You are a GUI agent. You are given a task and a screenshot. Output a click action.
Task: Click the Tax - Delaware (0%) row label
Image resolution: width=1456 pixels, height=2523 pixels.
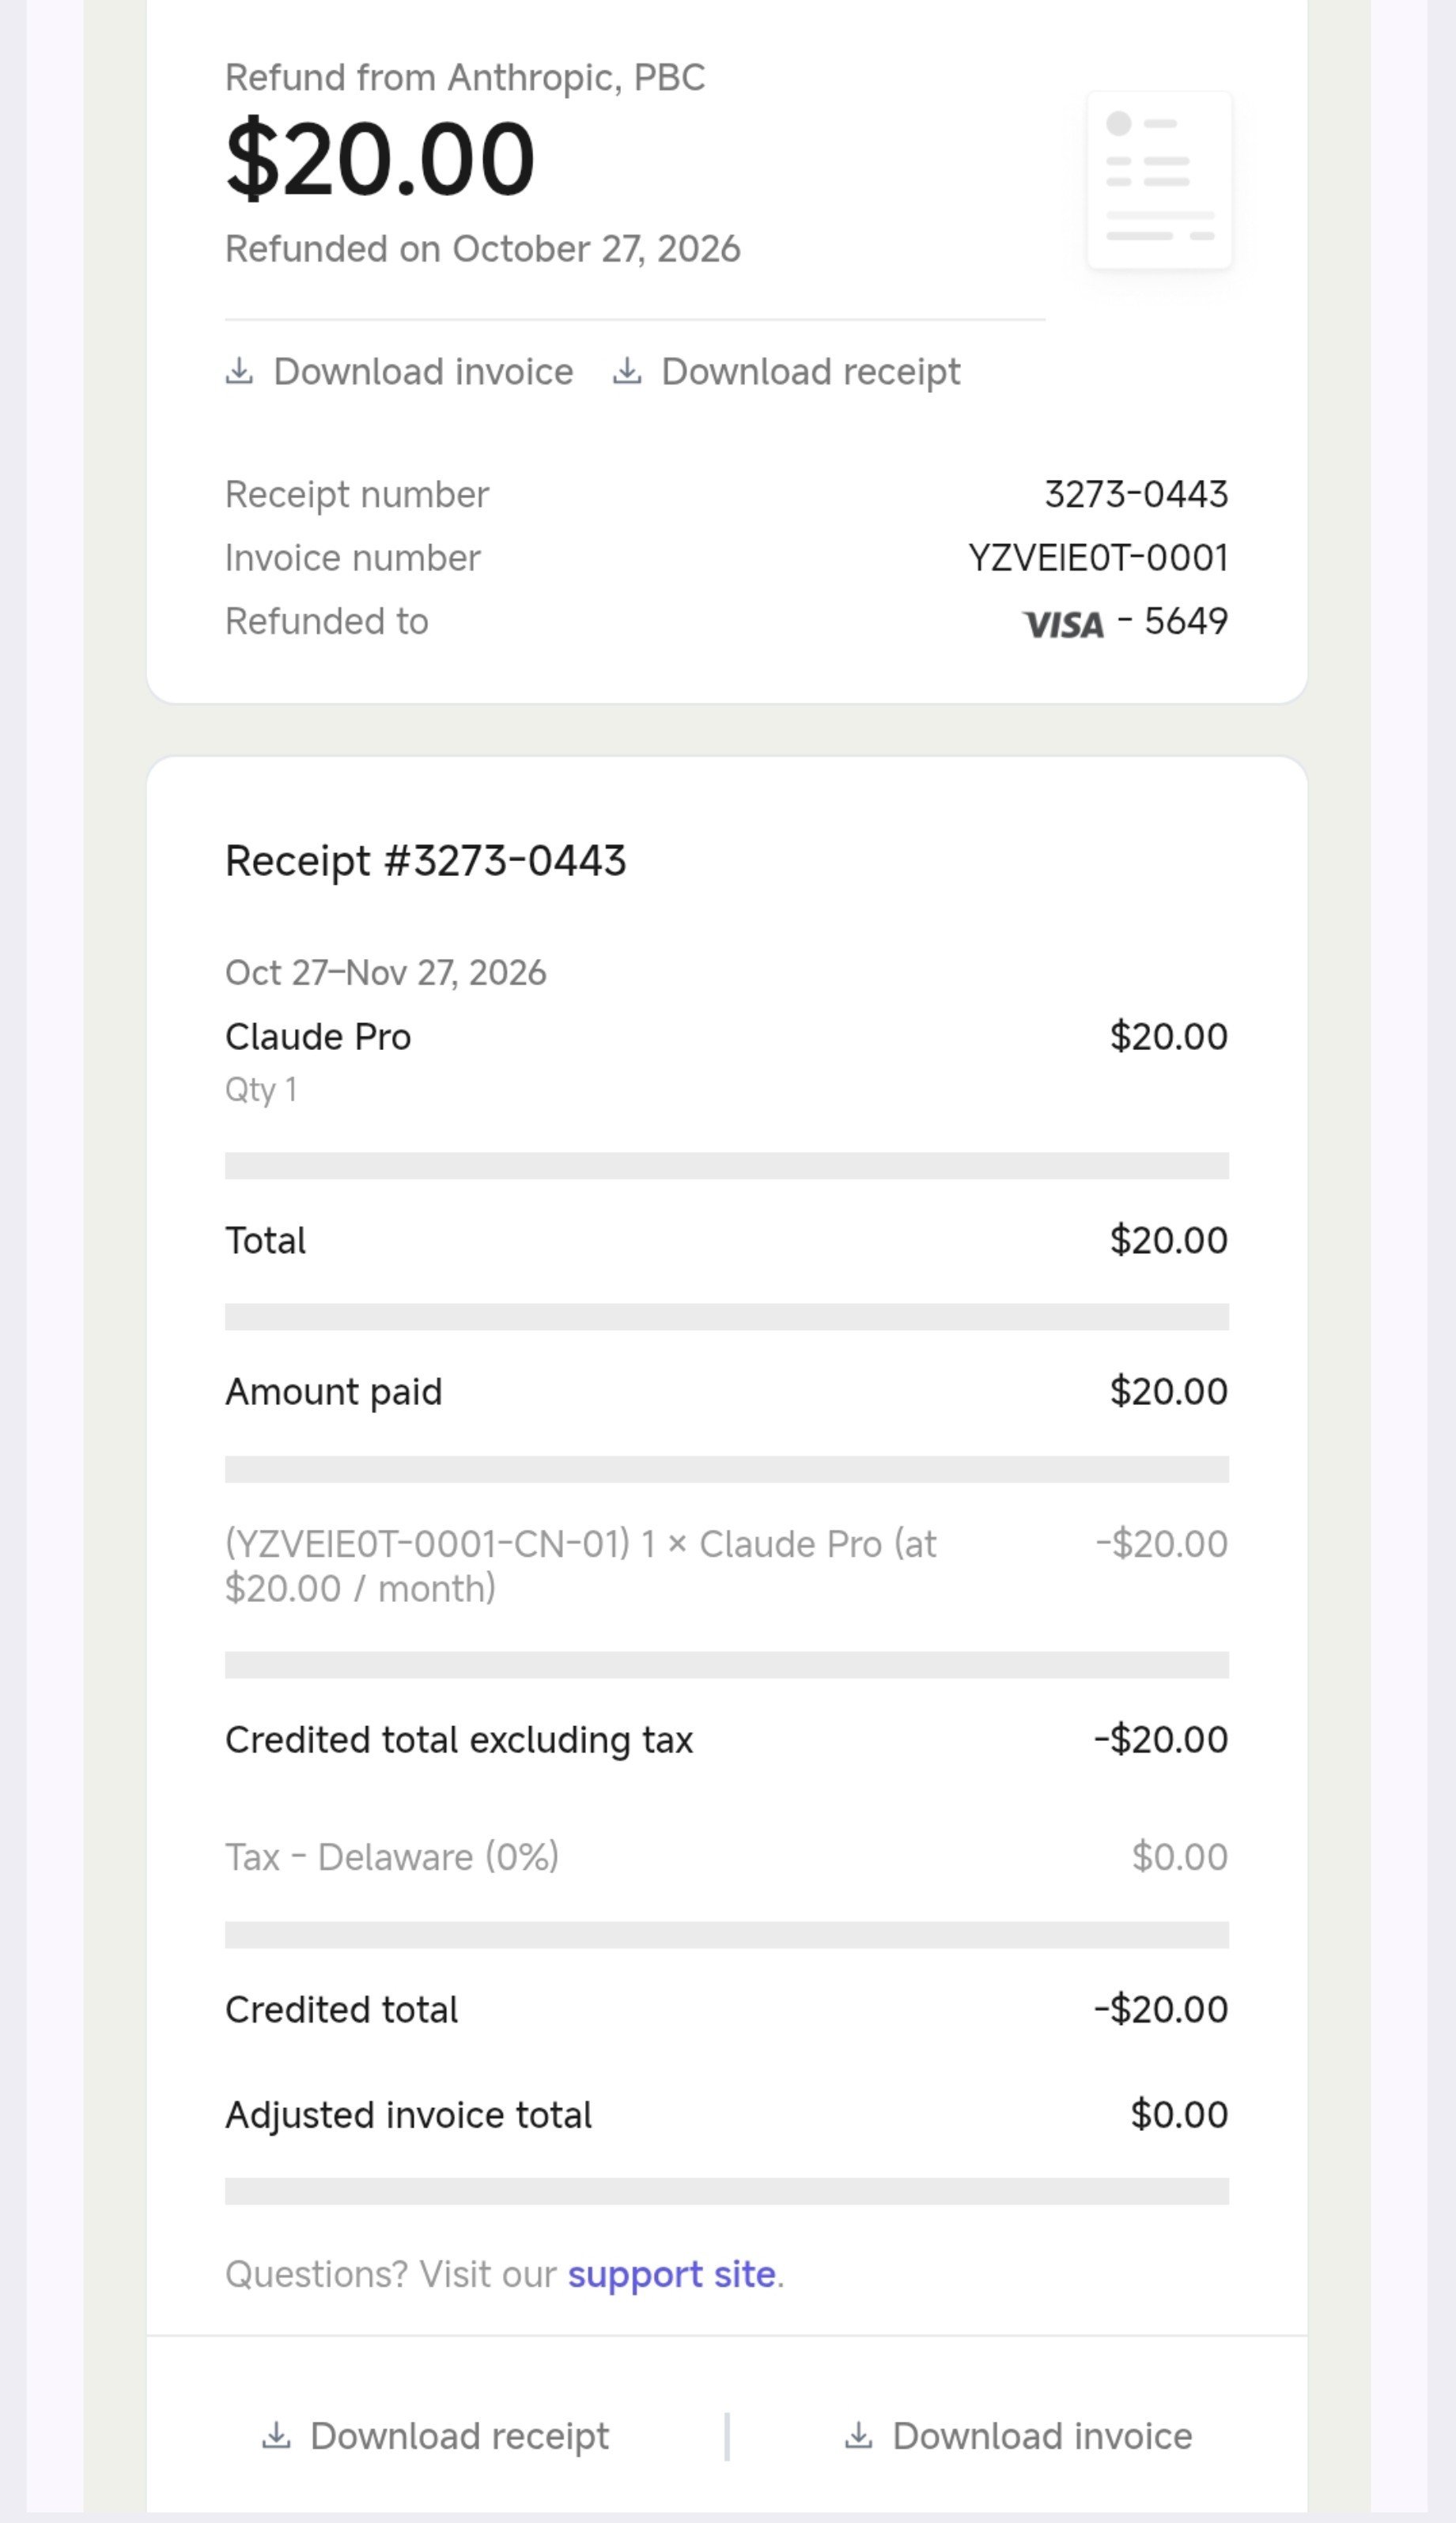click(x=392, y=1856)
